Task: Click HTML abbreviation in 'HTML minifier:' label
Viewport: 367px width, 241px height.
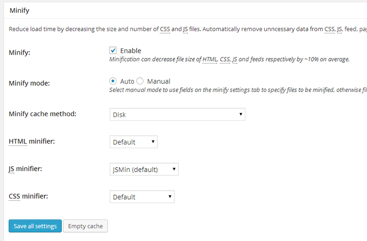Action: [x=17, y=141]
